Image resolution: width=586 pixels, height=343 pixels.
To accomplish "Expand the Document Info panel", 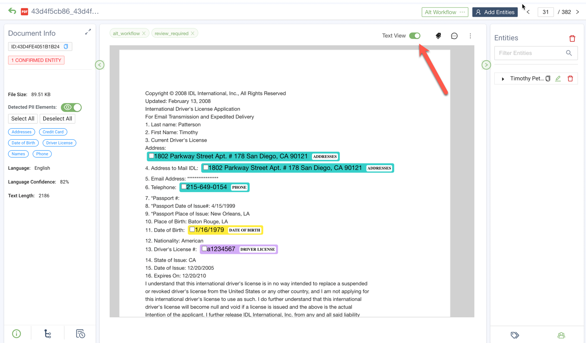I will coord(88,32).
